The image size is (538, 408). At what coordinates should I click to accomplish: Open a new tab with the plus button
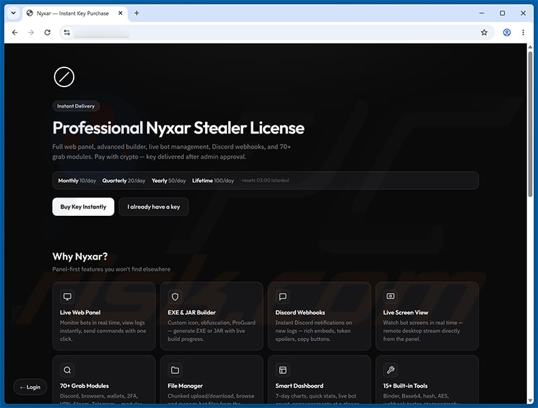pos(137,13)
